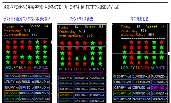Select the highlighted green AUDJPY-cd button in the right panel

pyautogui.click(x=123, y=93)
